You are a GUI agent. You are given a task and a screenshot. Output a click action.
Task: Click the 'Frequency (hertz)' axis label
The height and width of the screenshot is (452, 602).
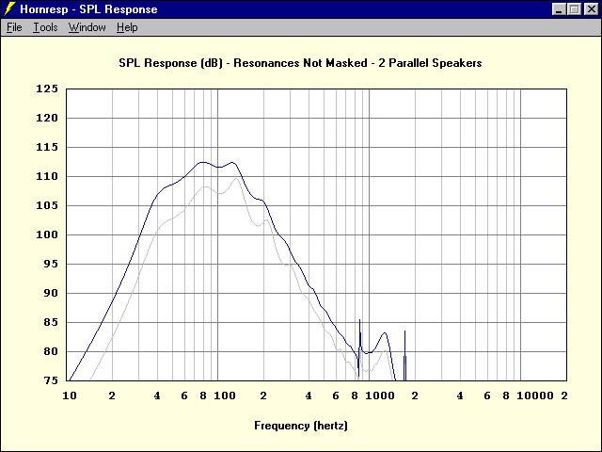click(x=301, y=426)
